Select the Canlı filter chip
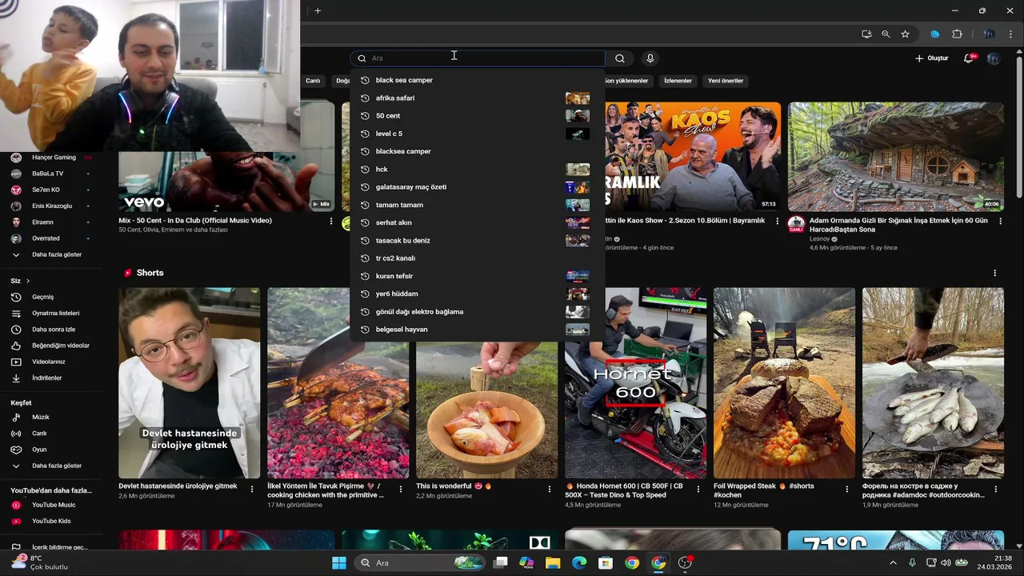The height and width of the screenshot is (576, 1024). pos(313,81)
